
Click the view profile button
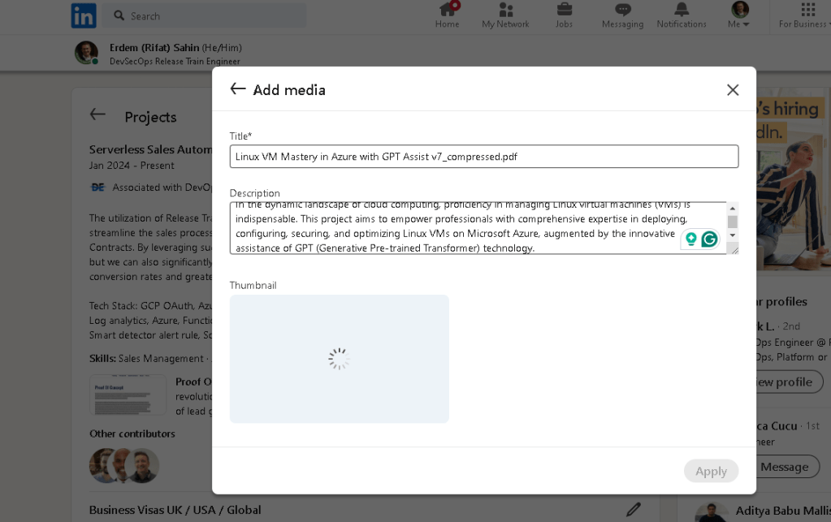(789, 382)
